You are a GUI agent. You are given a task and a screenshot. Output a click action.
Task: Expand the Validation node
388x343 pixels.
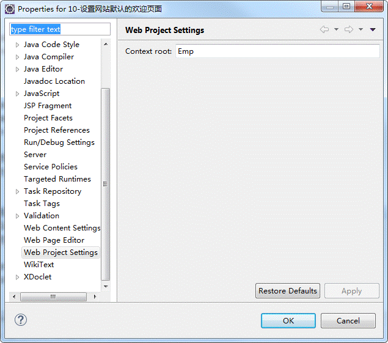[x=17, y=216]
